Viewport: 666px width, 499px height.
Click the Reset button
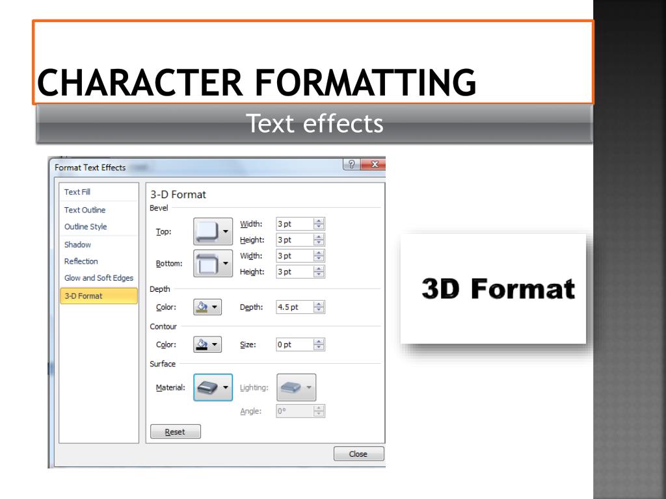pos(176,431)
